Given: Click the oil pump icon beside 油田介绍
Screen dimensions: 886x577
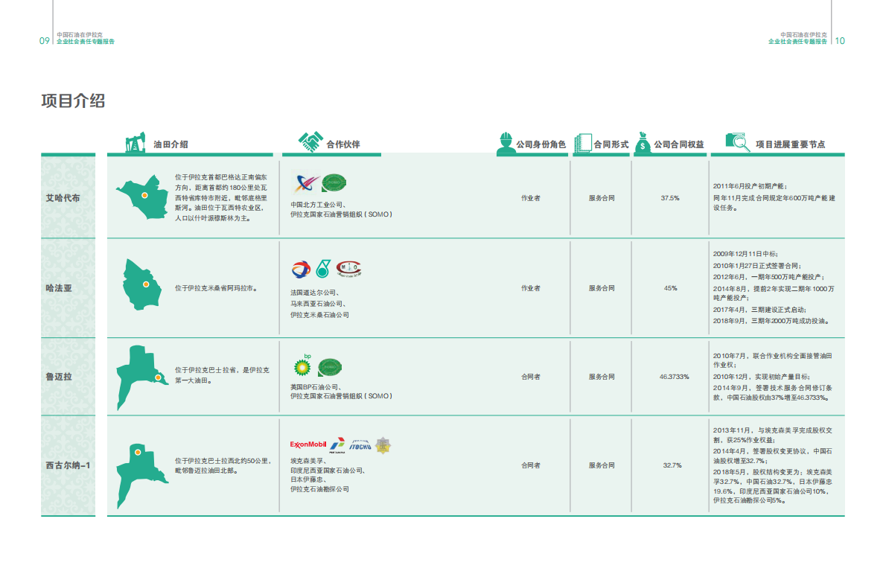Looking at the screenshot, I should click(x=135, y=143).
